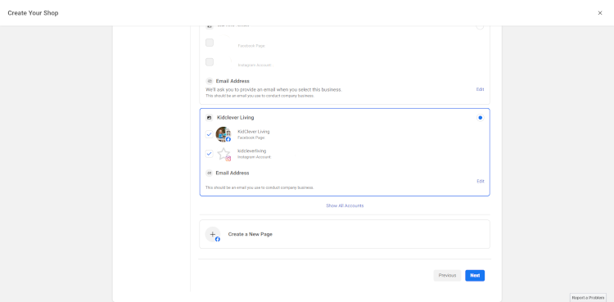Image resolution: width=614 pixels, height=302 pixels.
Task: Expand Show All Accounts
Action: pyautogui.click(x=345, y=205)
